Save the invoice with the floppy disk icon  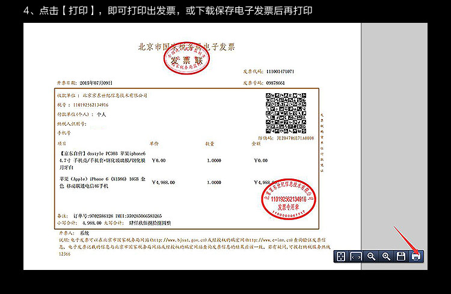pyautogui.click(x=401, y=256)
